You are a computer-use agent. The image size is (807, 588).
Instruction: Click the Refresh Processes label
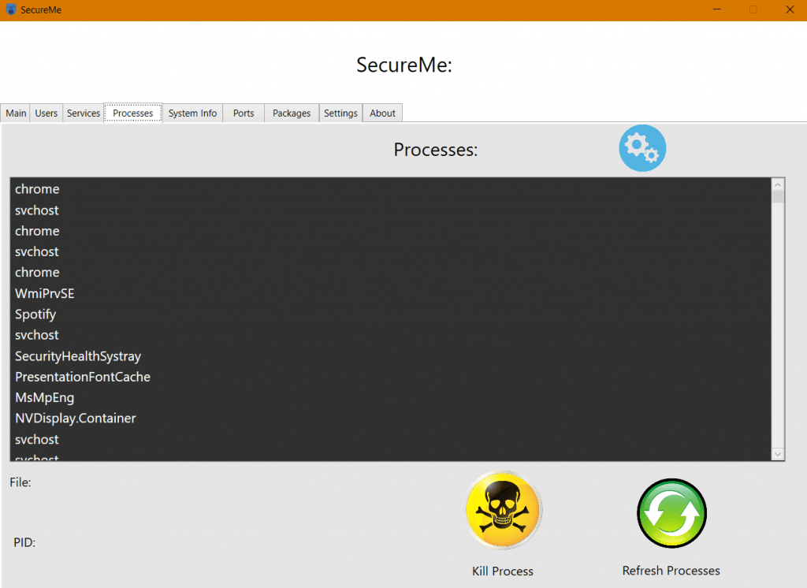671,571
